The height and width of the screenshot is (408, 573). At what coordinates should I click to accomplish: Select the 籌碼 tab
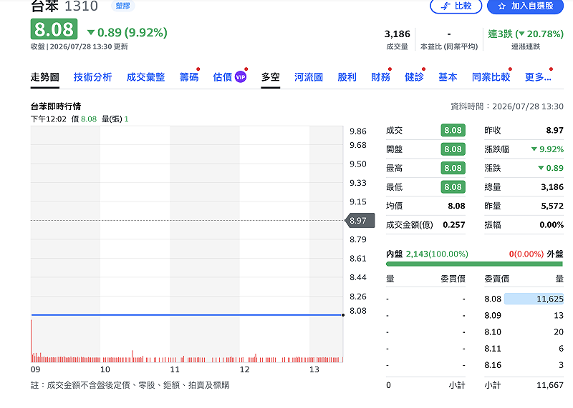pos(189,77)
